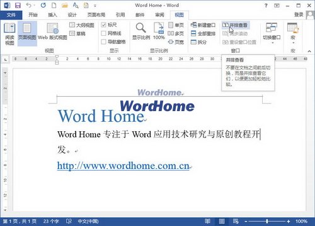
Task: Open the 开始 Home tab
Action: pyautogui.click(x=33, y=15)
